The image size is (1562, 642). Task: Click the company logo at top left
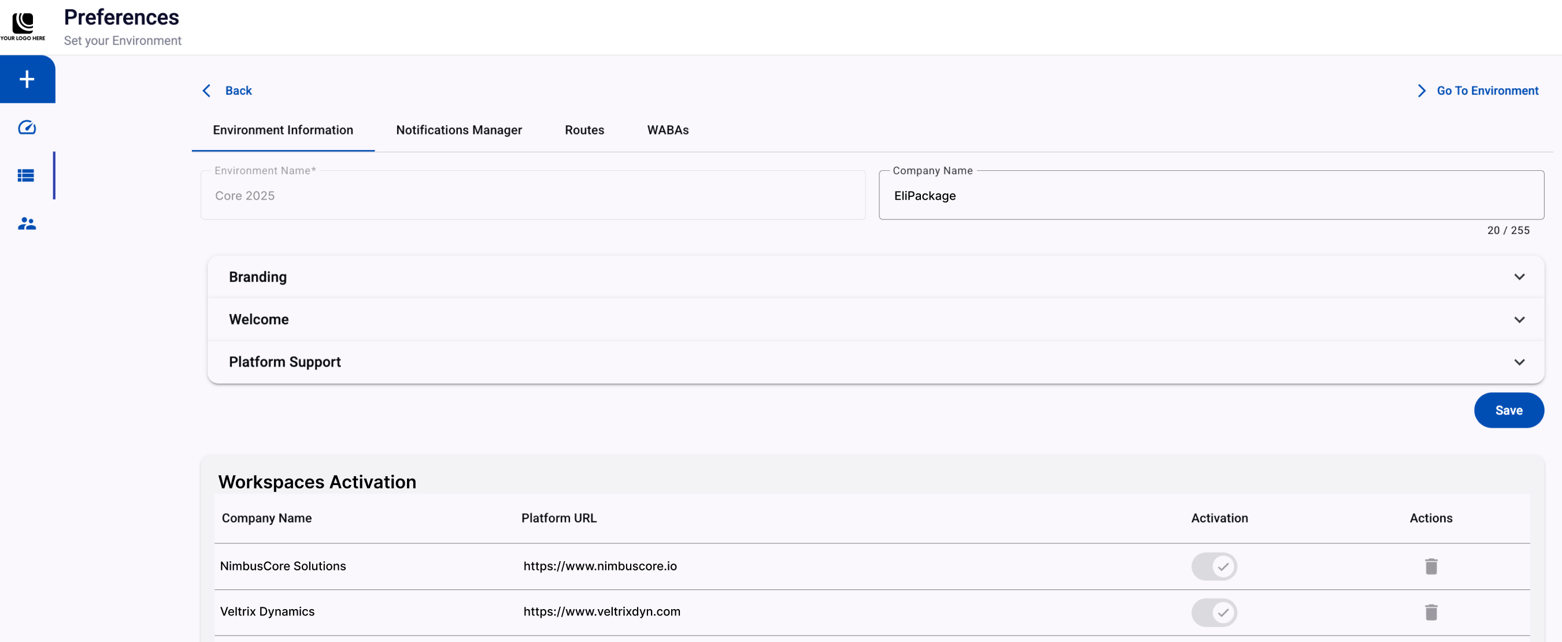click(x=23, y=27)
